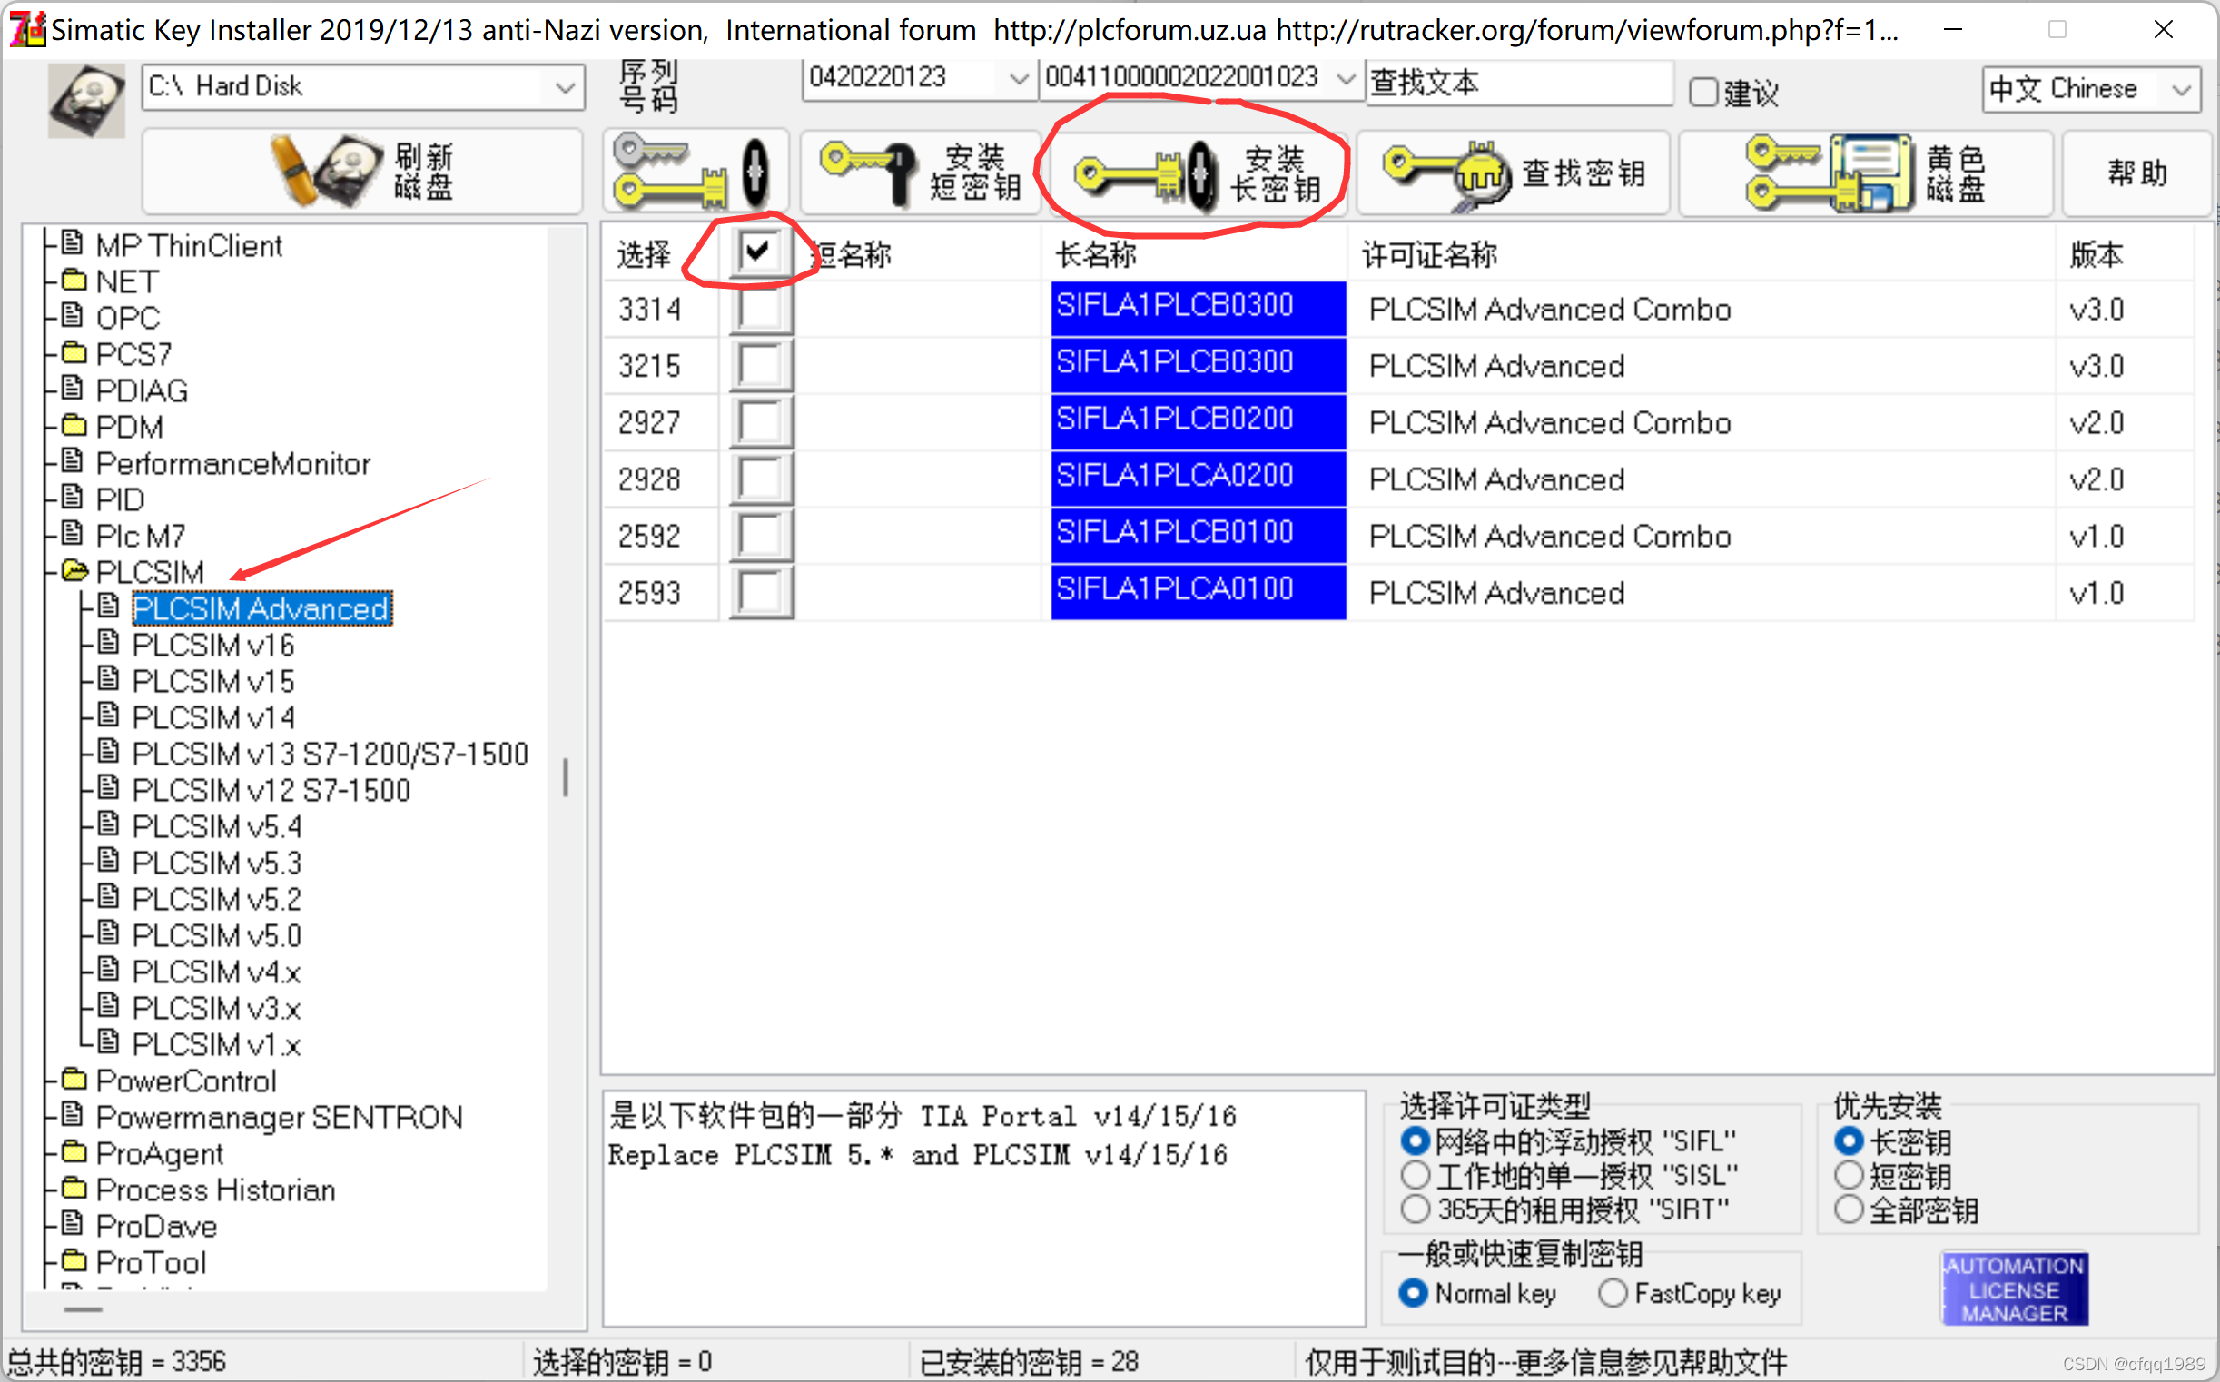2220x1382 pixels.
Task: Click Install Long Key (安装长密钥) icon
Action: click(x=1198, y=173)
